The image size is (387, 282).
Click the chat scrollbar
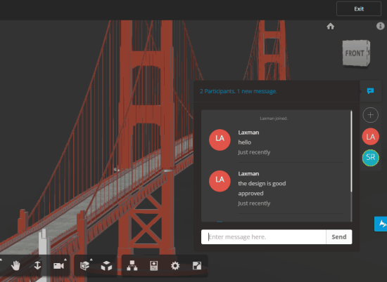(x=351, y=152)
